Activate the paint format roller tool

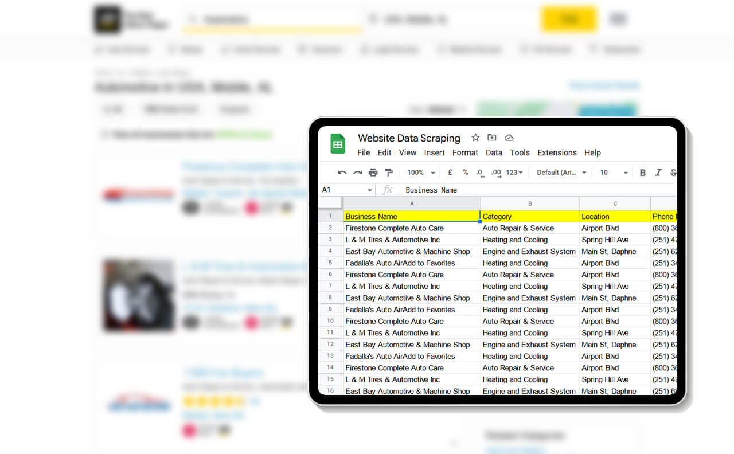coord(389,173)
